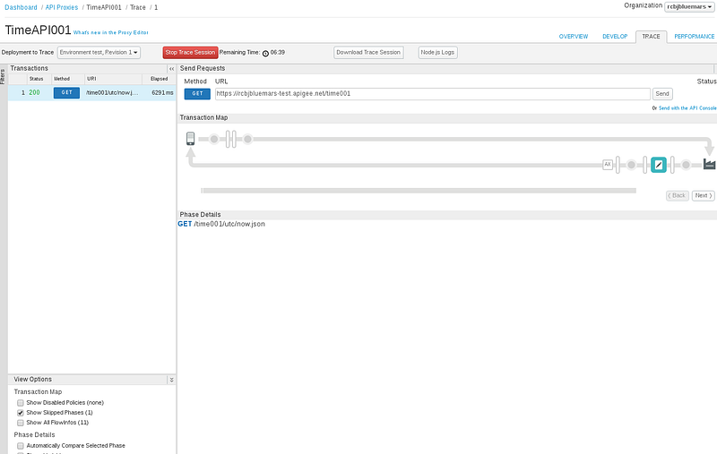Open the Filters side tab
Viewport: 717px width, 454px height.
4,77
